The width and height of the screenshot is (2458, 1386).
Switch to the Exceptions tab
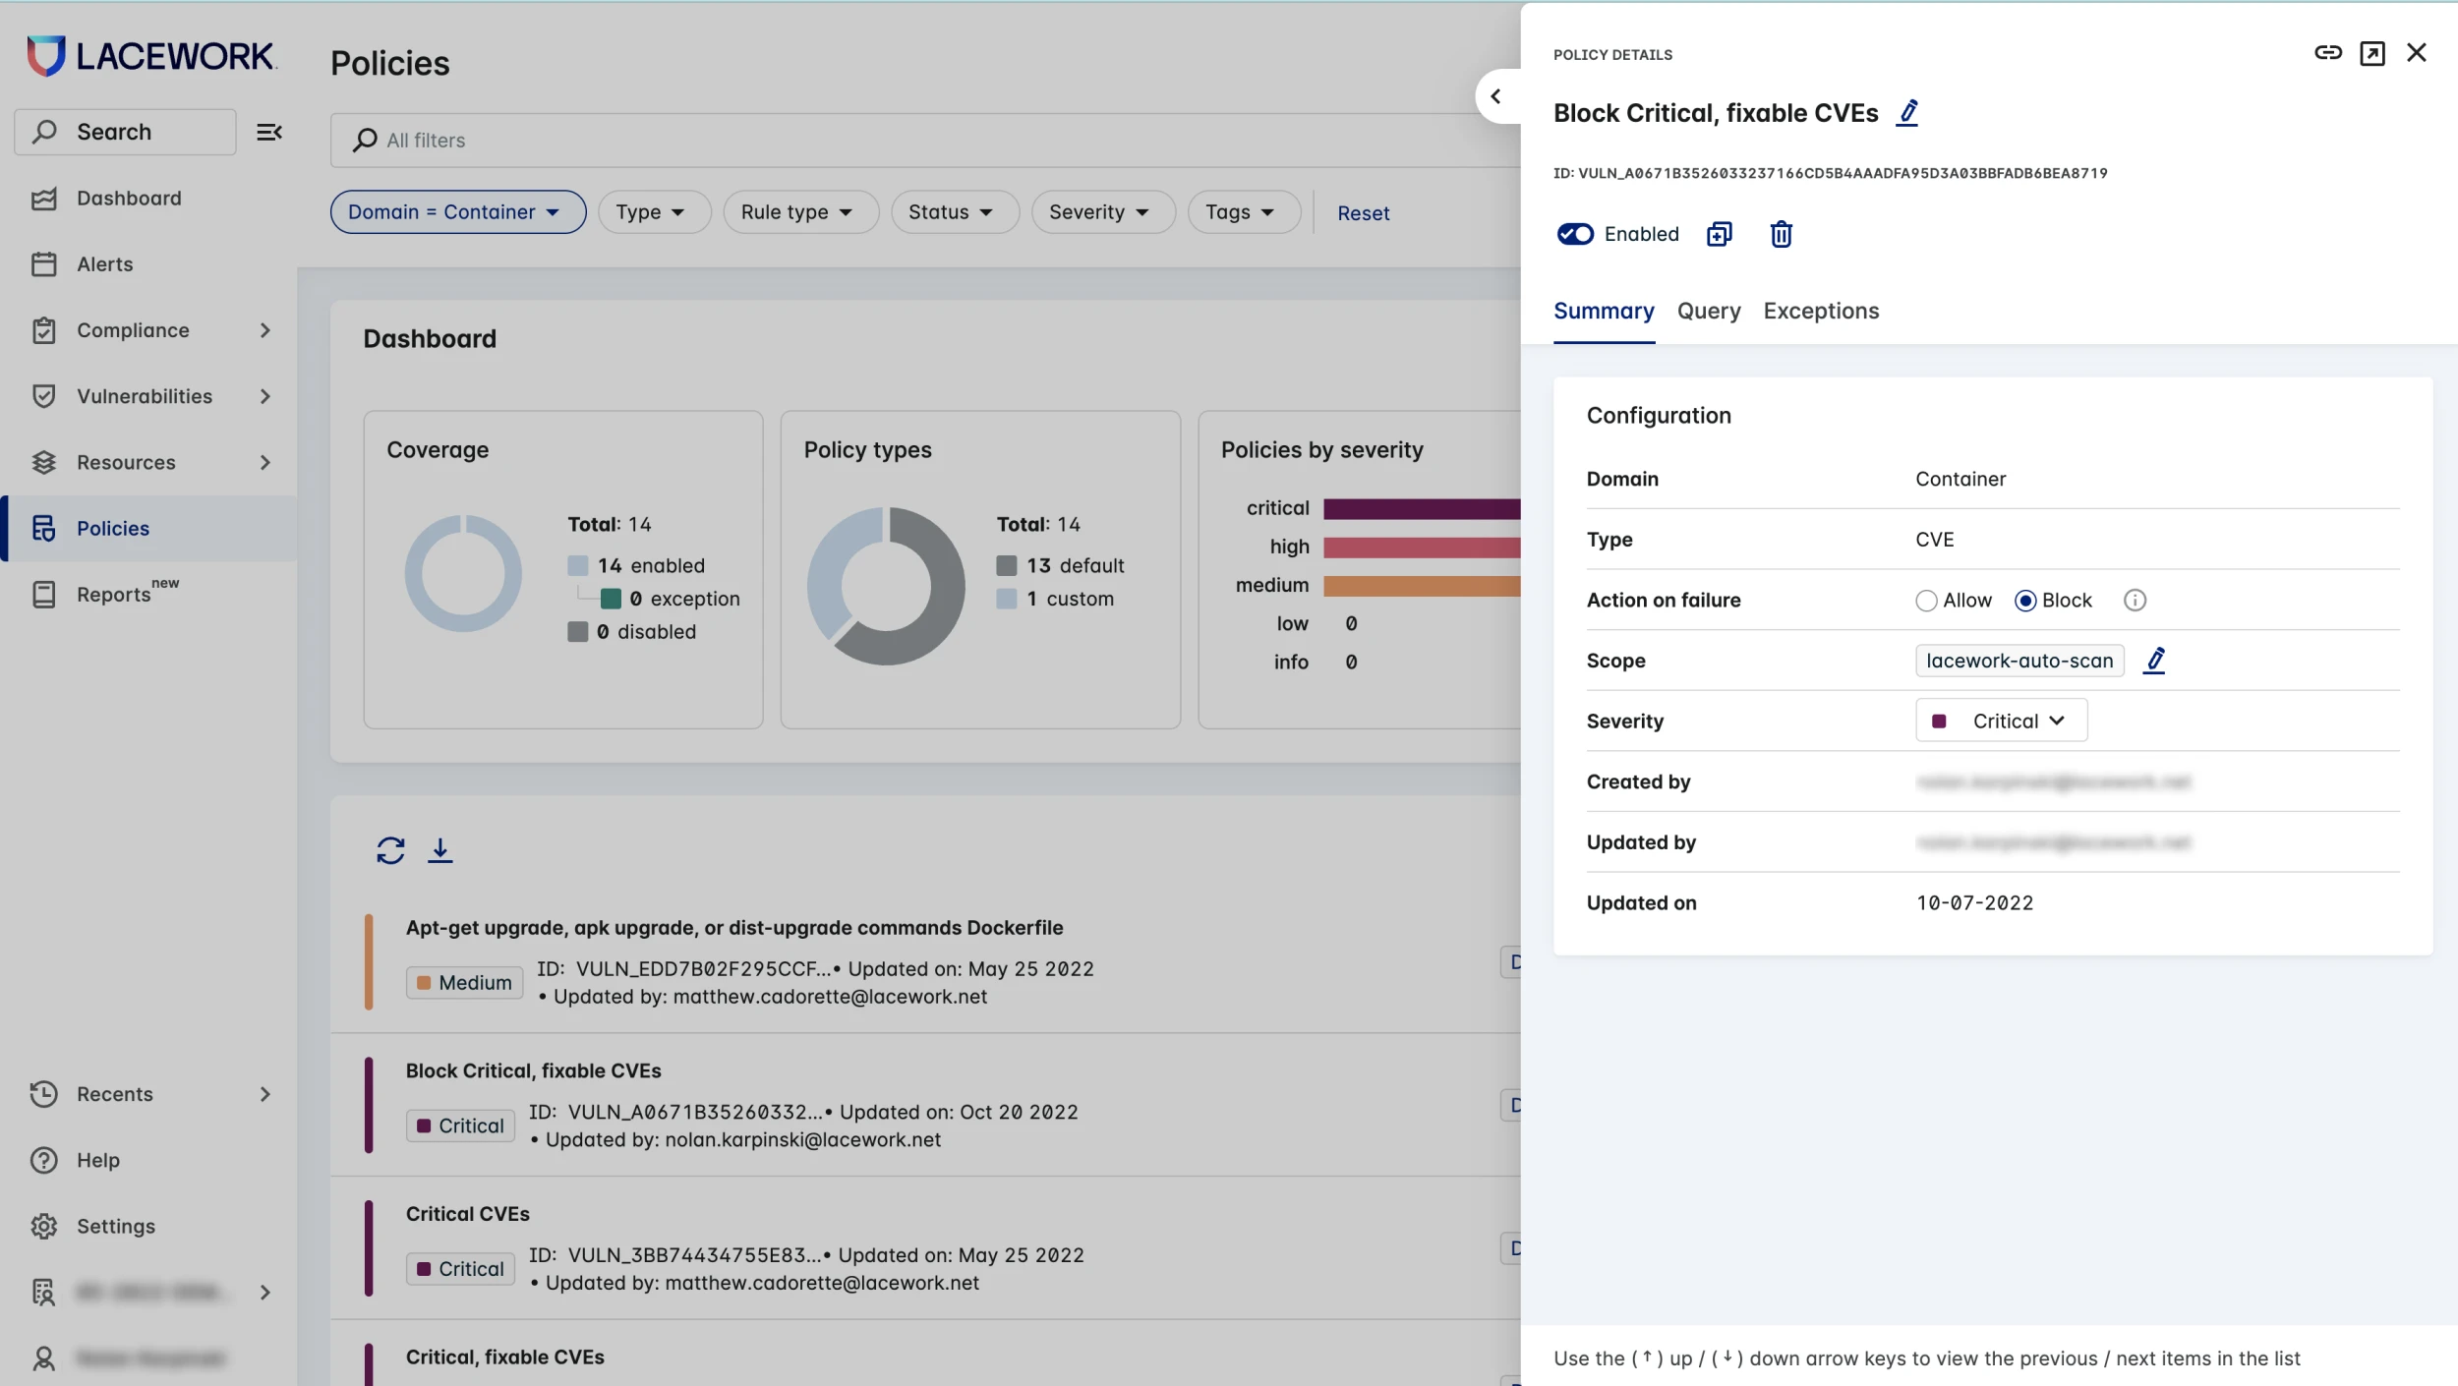[1820, 312]
